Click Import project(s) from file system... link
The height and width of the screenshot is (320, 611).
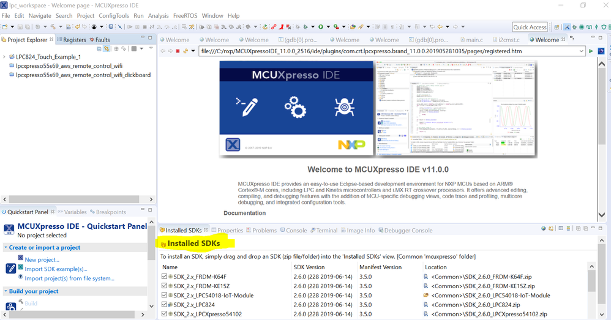69,278
